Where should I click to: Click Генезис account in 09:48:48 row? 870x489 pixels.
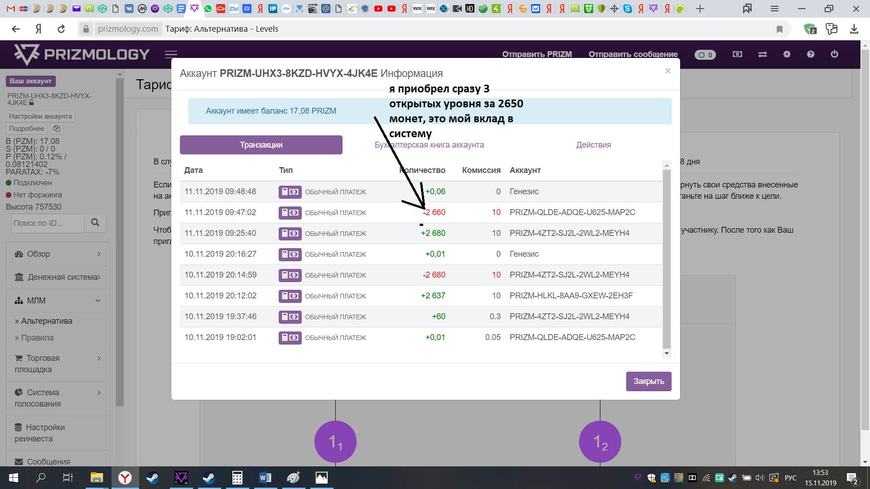pyautogui.click(x=524, y=192)
